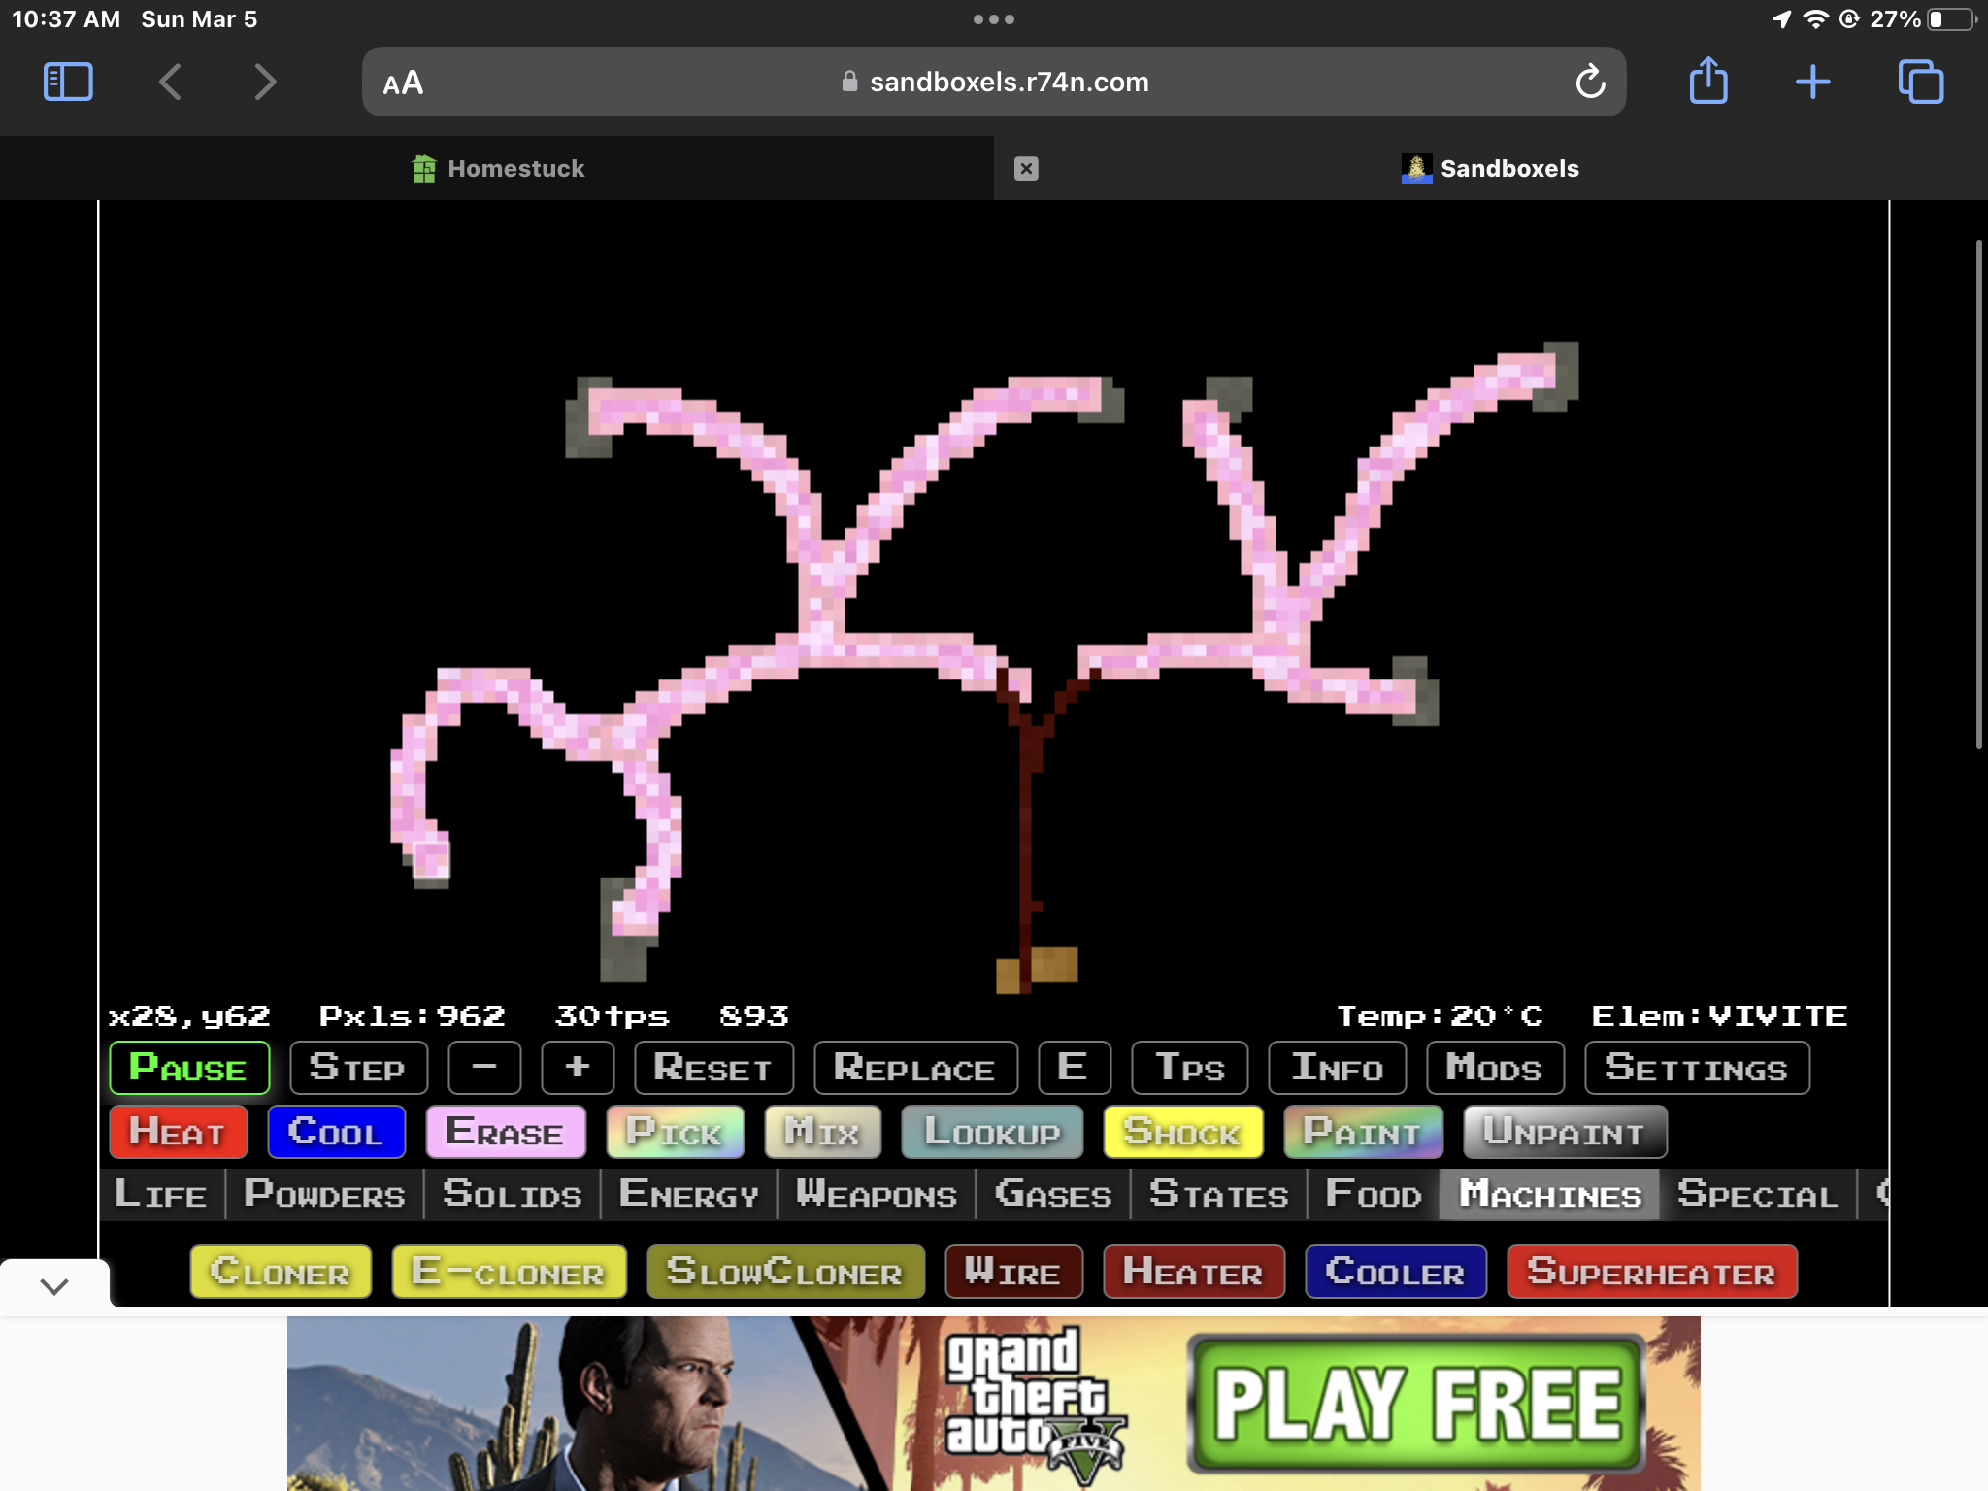1988x1491 pixels.
Task: Switch to the Special category
Action: coord(1757,1194)
